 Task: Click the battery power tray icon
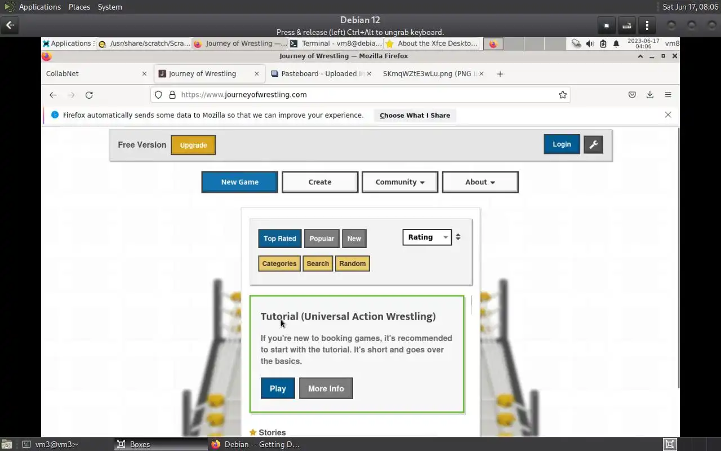603,43
